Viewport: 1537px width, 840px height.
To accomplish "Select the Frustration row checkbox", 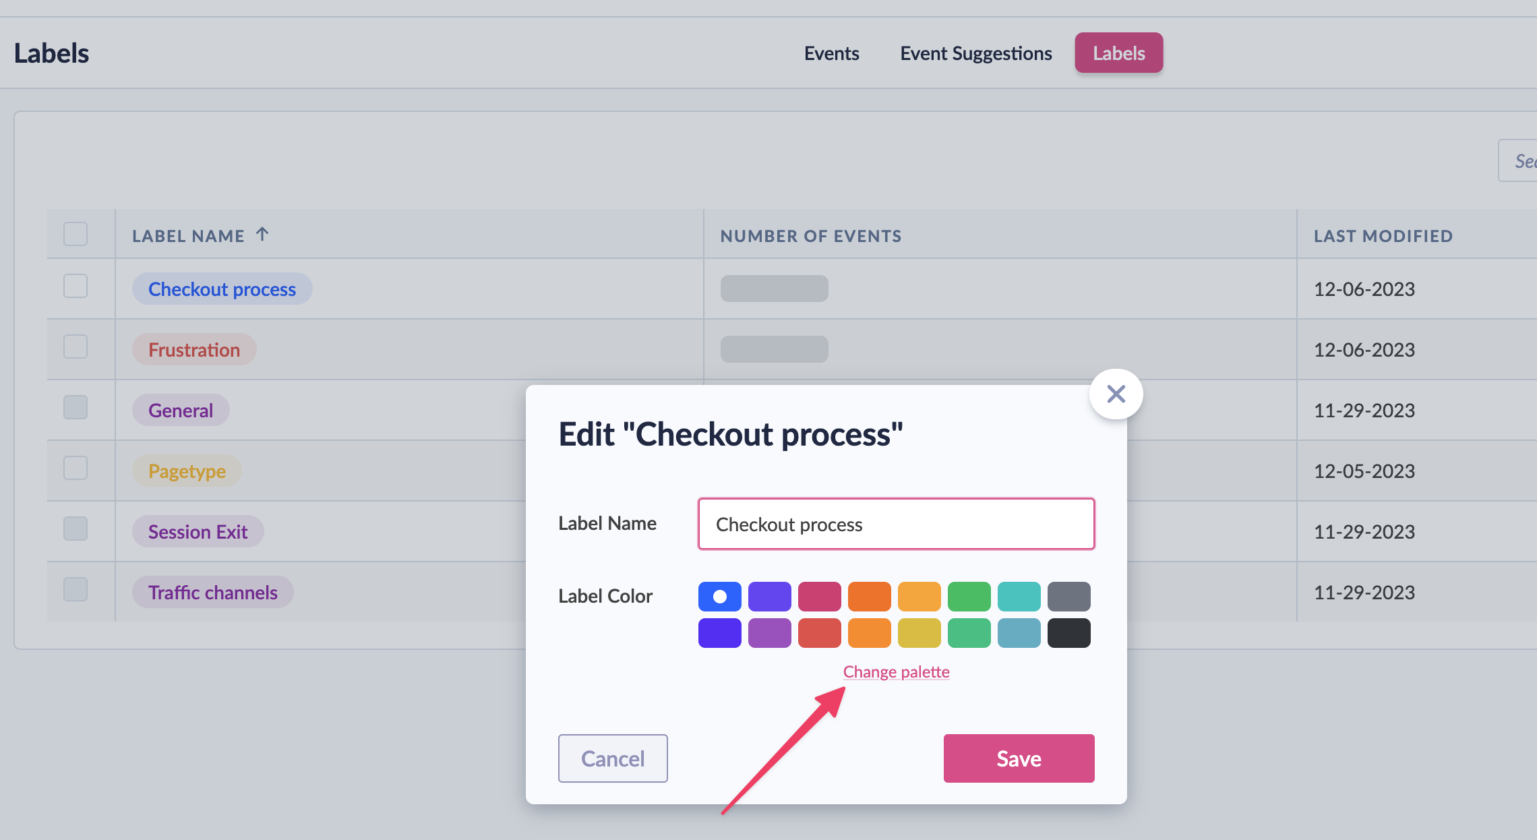I will pos(76,347).
